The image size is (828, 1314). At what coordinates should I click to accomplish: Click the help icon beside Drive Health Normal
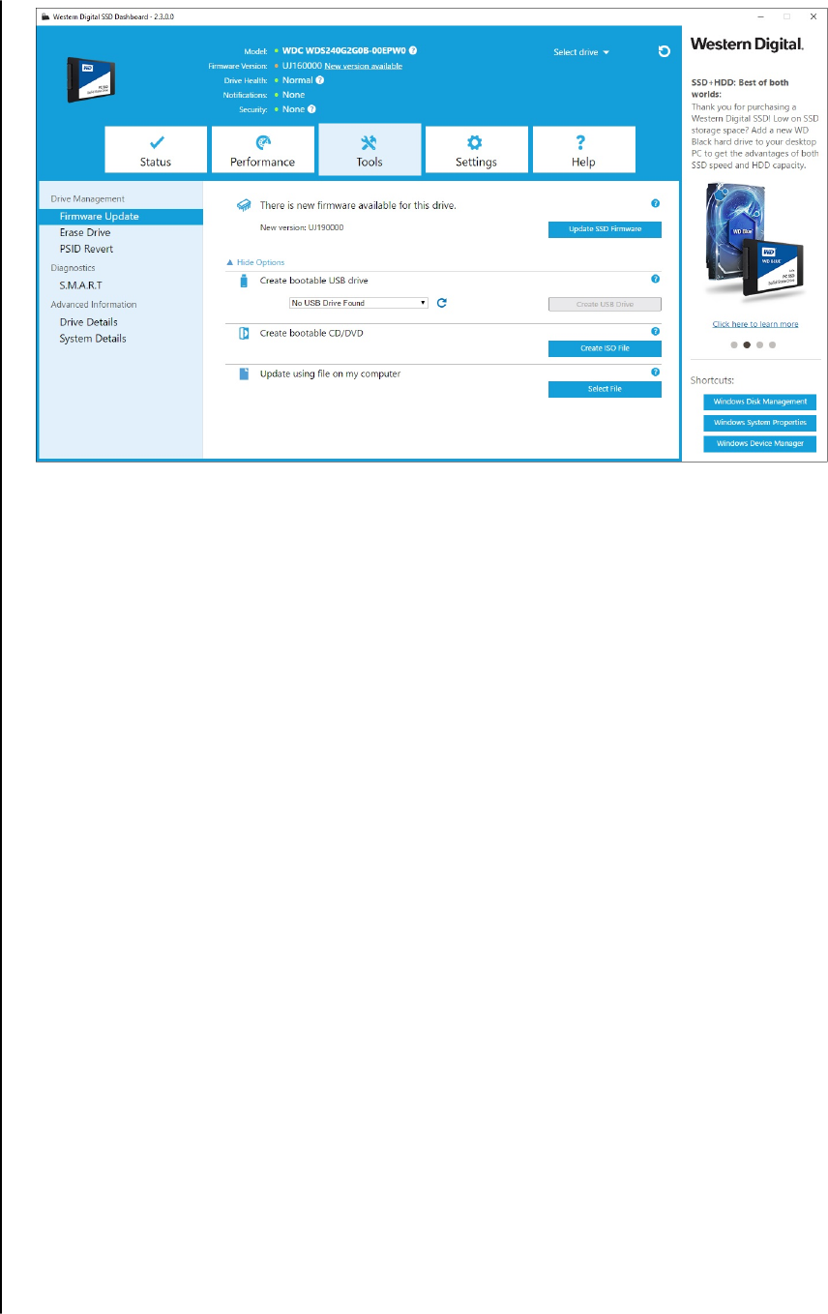(x=320, y=80)
